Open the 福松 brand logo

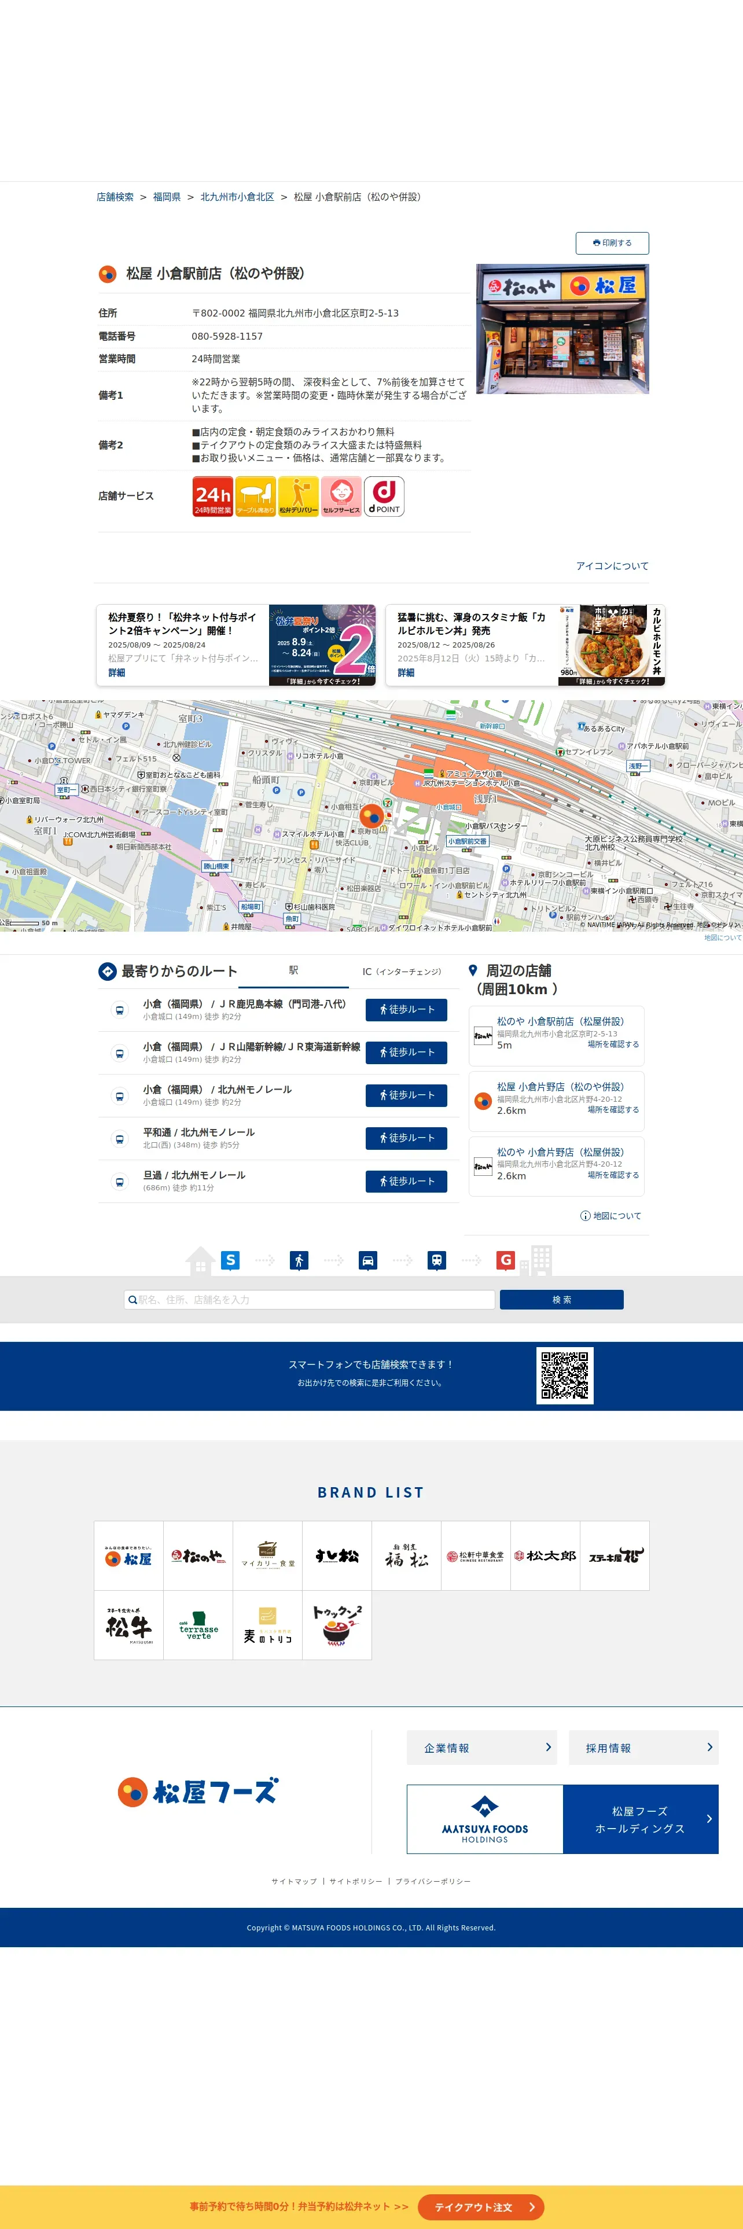click(x=407, y=1556)
